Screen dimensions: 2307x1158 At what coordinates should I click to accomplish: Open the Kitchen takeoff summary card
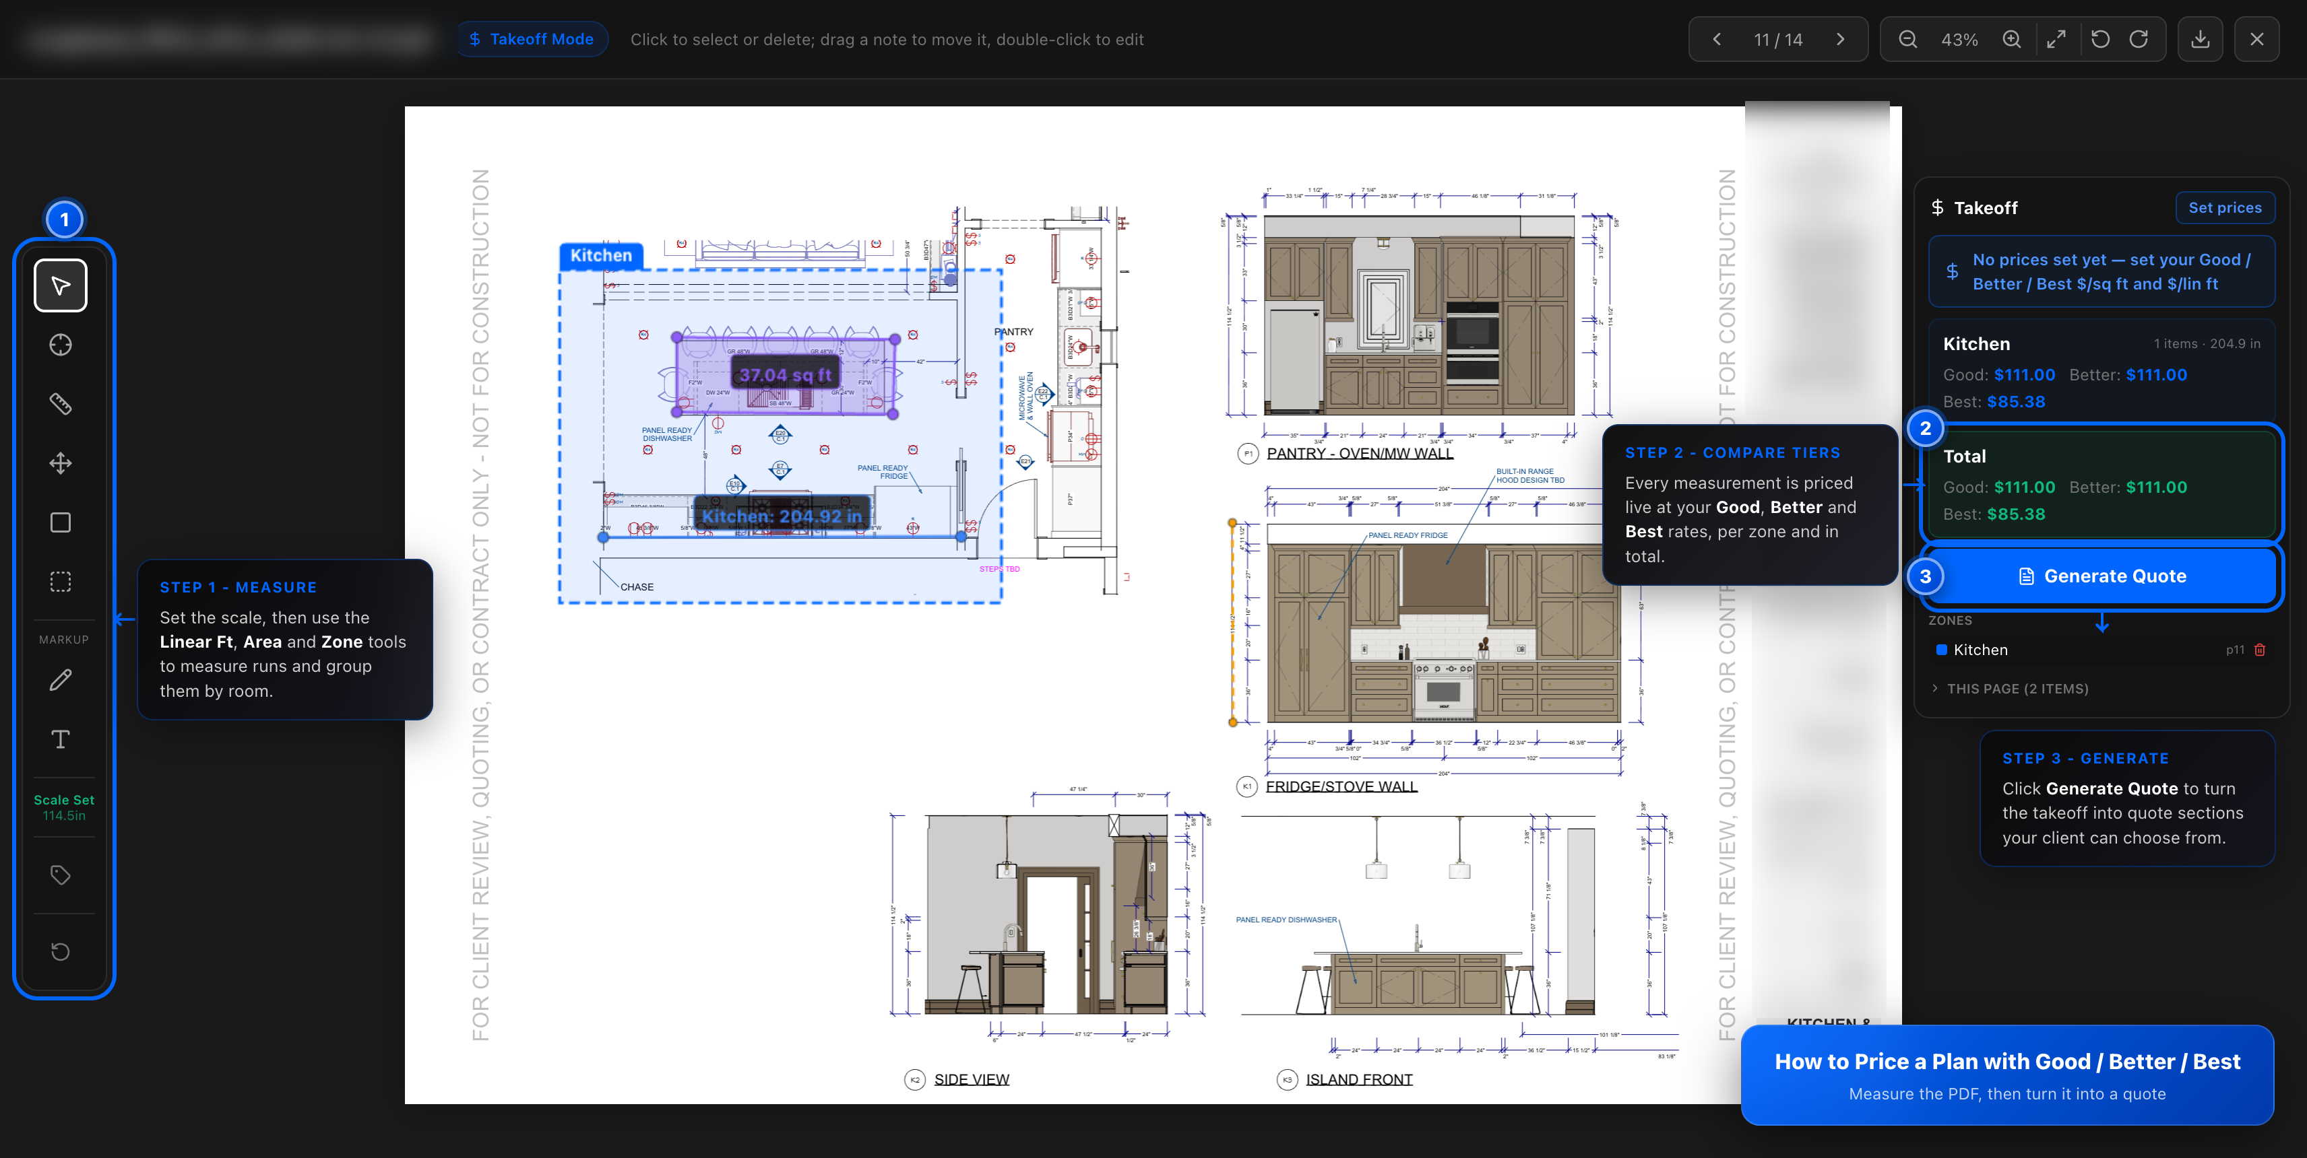[x=2101, y=372]
